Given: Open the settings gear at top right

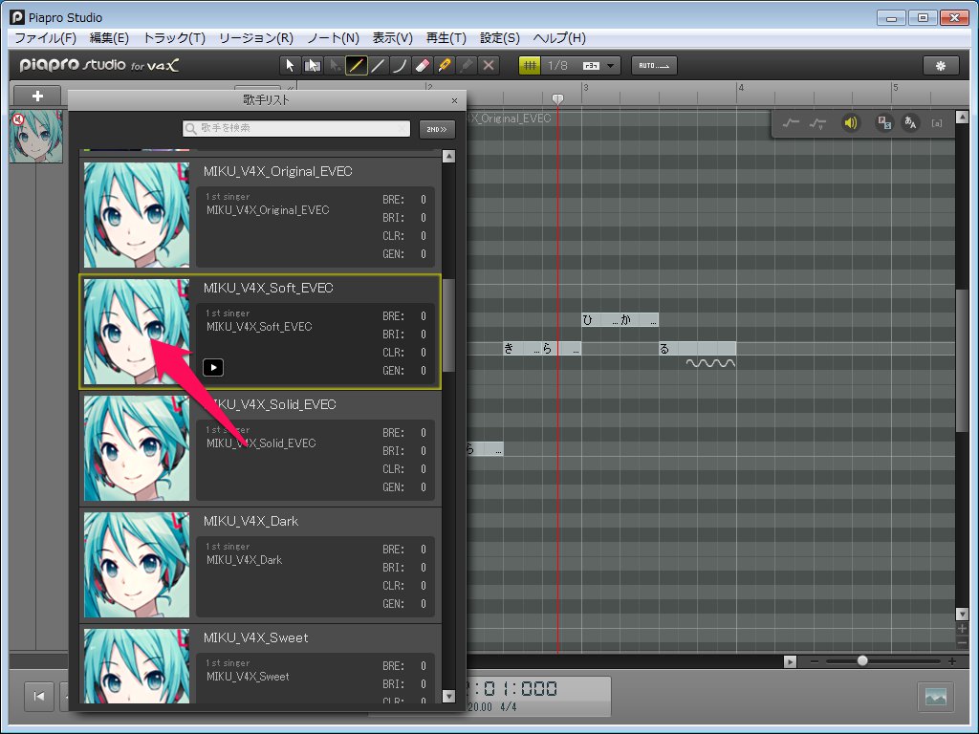Looking at the screenshot, I should coord(941,66).
